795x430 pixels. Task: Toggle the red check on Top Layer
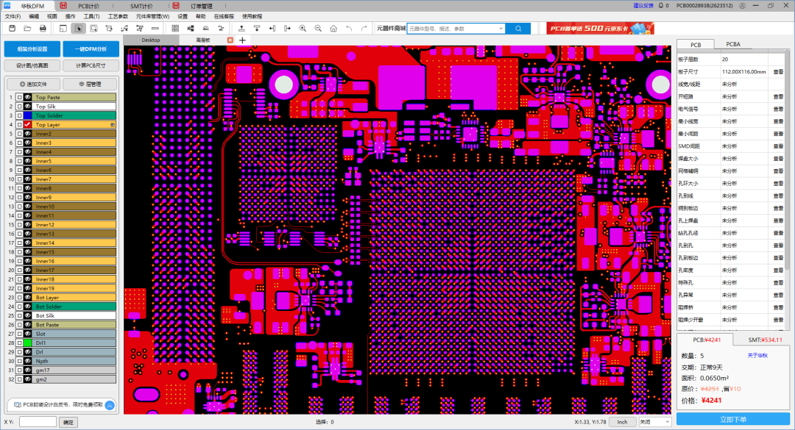(x=27, y=125)
